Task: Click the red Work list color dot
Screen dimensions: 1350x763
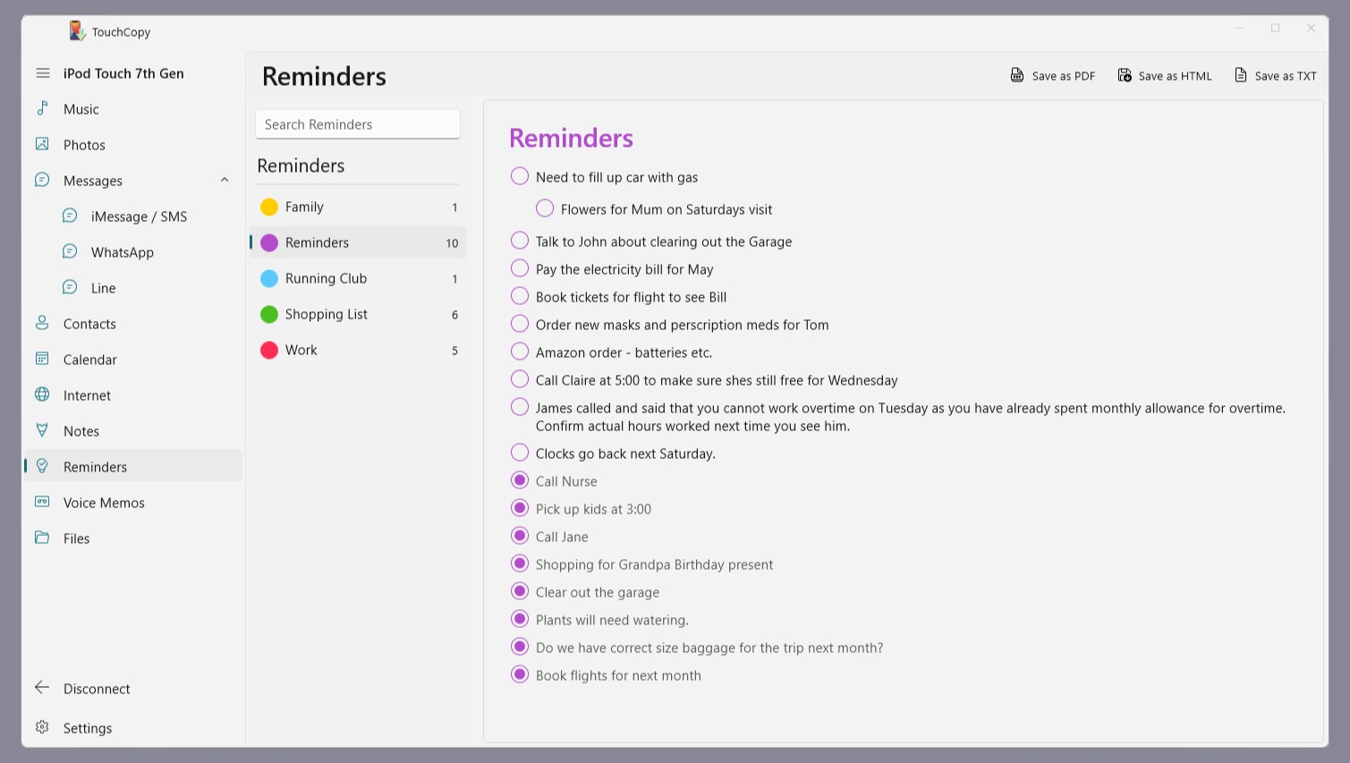Action: (269, 350)
